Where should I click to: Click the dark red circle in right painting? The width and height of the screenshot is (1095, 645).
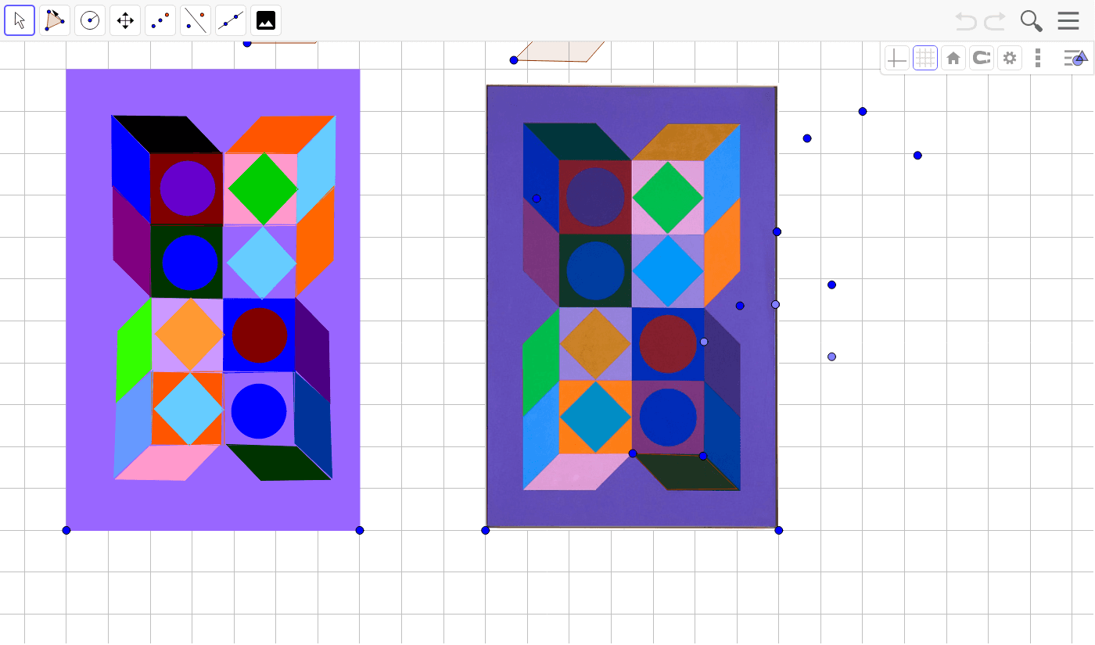tap(668, 344)
